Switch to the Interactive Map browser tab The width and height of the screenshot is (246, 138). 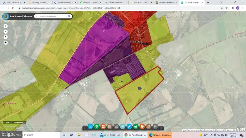point(167,2)
